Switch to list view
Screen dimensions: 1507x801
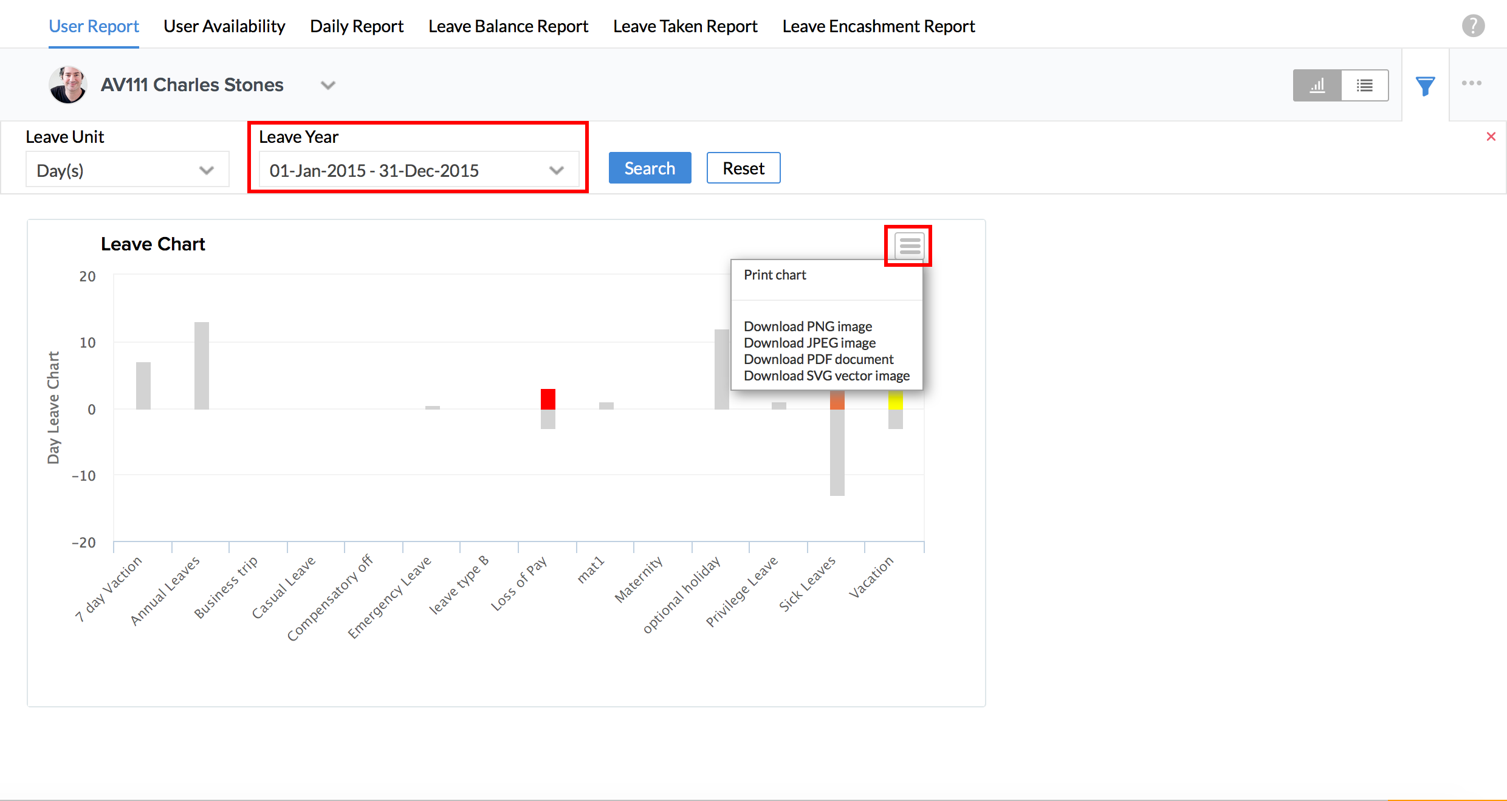tap(1365, 85)
